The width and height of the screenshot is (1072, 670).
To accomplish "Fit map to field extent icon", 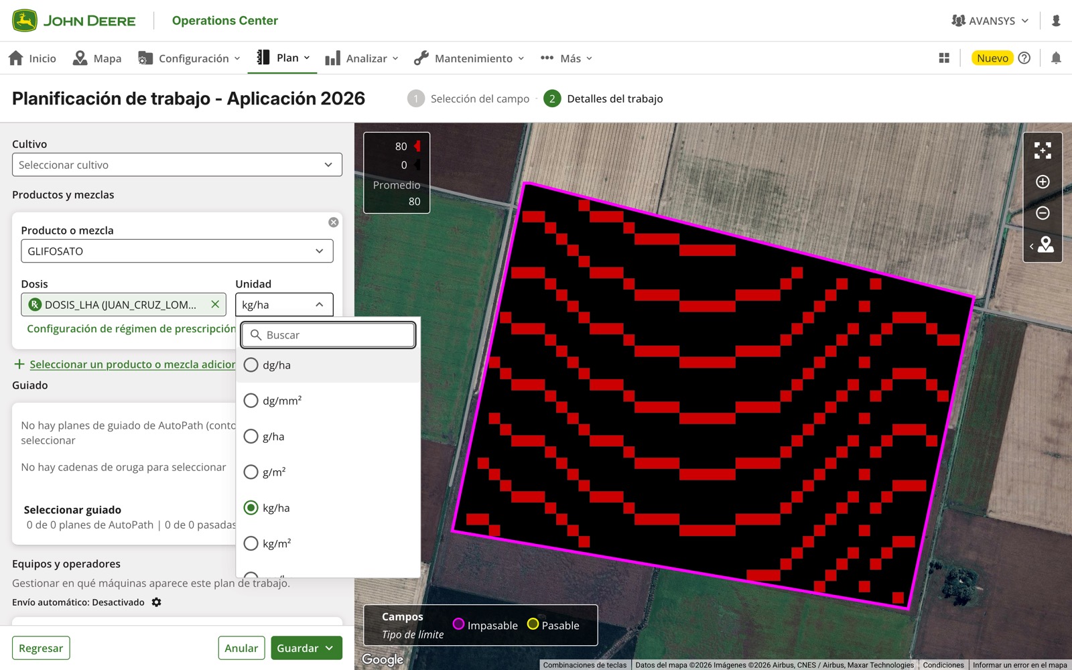I will coord(1043,150).
